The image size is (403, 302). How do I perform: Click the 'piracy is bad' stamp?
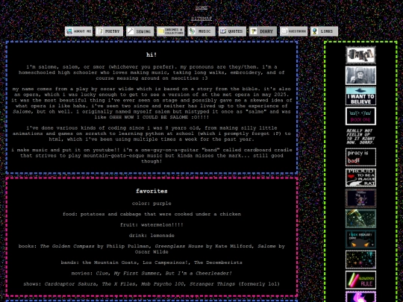pos(360,157)
